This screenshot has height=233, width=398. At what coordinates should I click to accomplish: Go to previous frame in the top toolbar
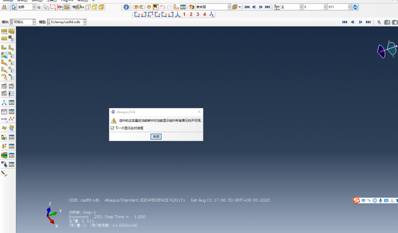(254, 7)
